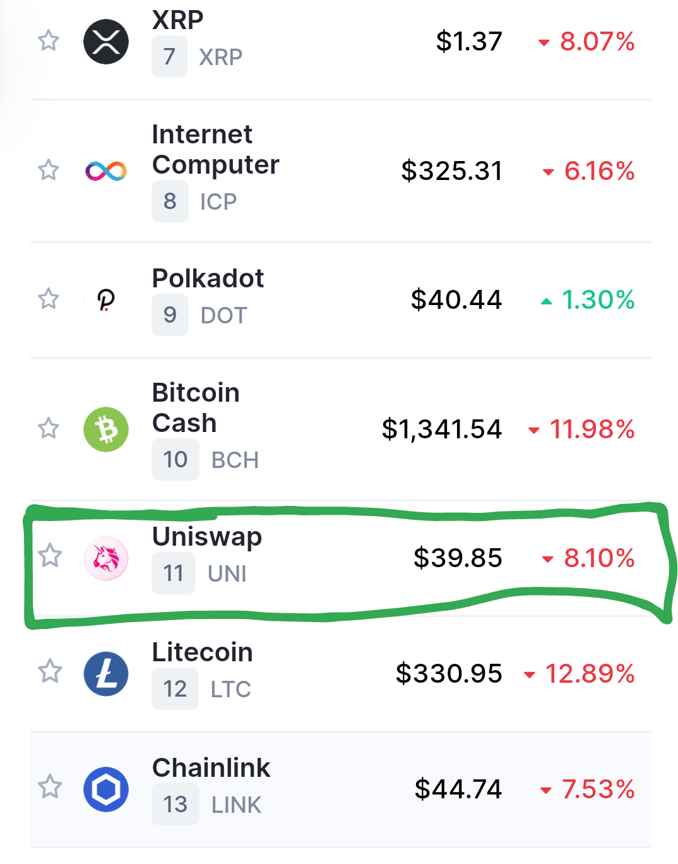
Task: Star Bitcoin Cash for watchlist
Action: point(49,428)
